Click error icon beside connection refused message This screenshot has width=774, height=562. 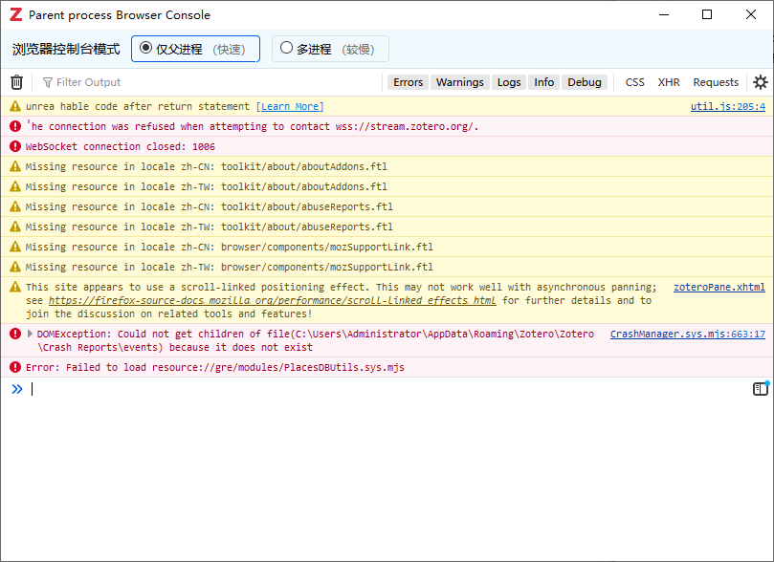15,126
